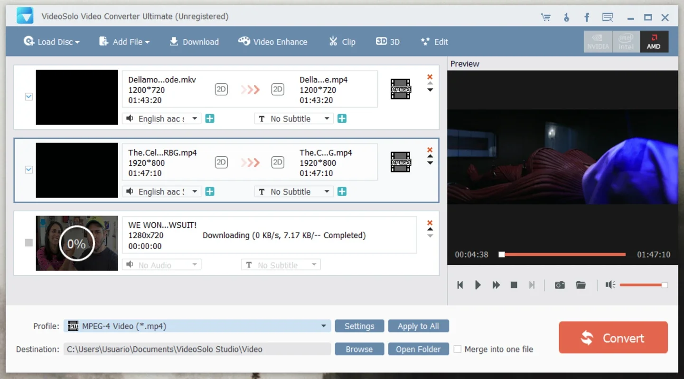
Task: Open the Download tool
Action: pyautogui.click(x=194, y=42)
